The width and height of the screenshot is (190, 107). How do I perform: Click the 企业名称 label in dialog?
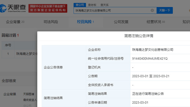(x=94, y=50)
